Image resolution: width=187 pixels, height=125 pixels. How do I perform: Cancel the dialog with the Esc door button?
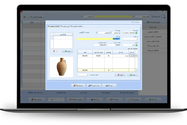78,86
